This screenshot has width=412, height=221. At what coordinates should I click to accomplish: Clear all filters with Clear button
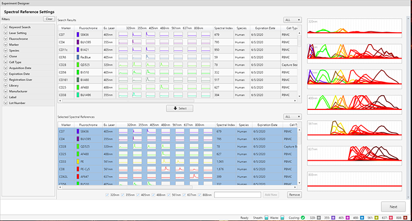[49, 19]
